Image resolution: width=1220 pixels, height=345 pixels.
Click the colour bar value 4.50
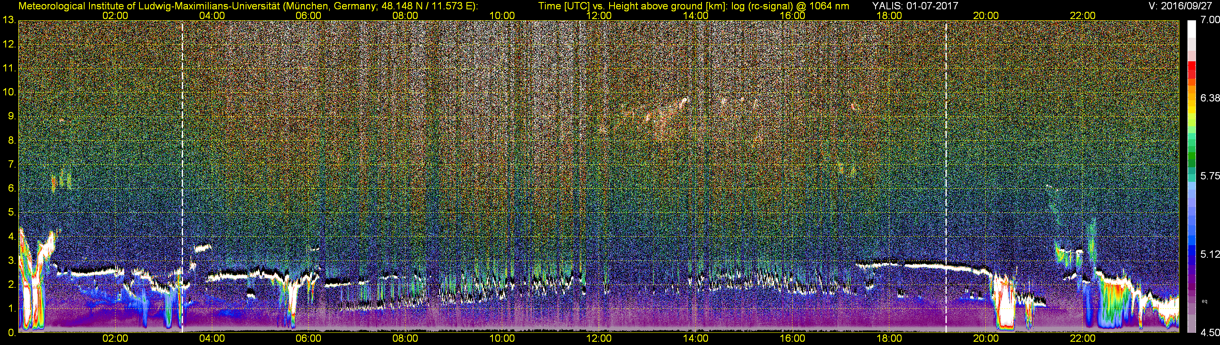click(1209, 333)
